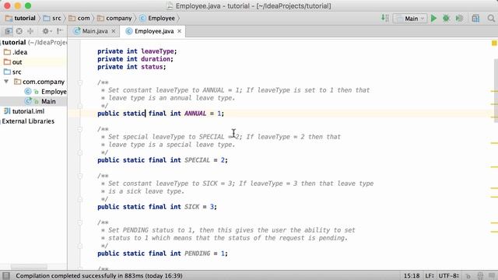
Task: Click the project panel horizontal scrollbar
Action: tap(29, 267)
